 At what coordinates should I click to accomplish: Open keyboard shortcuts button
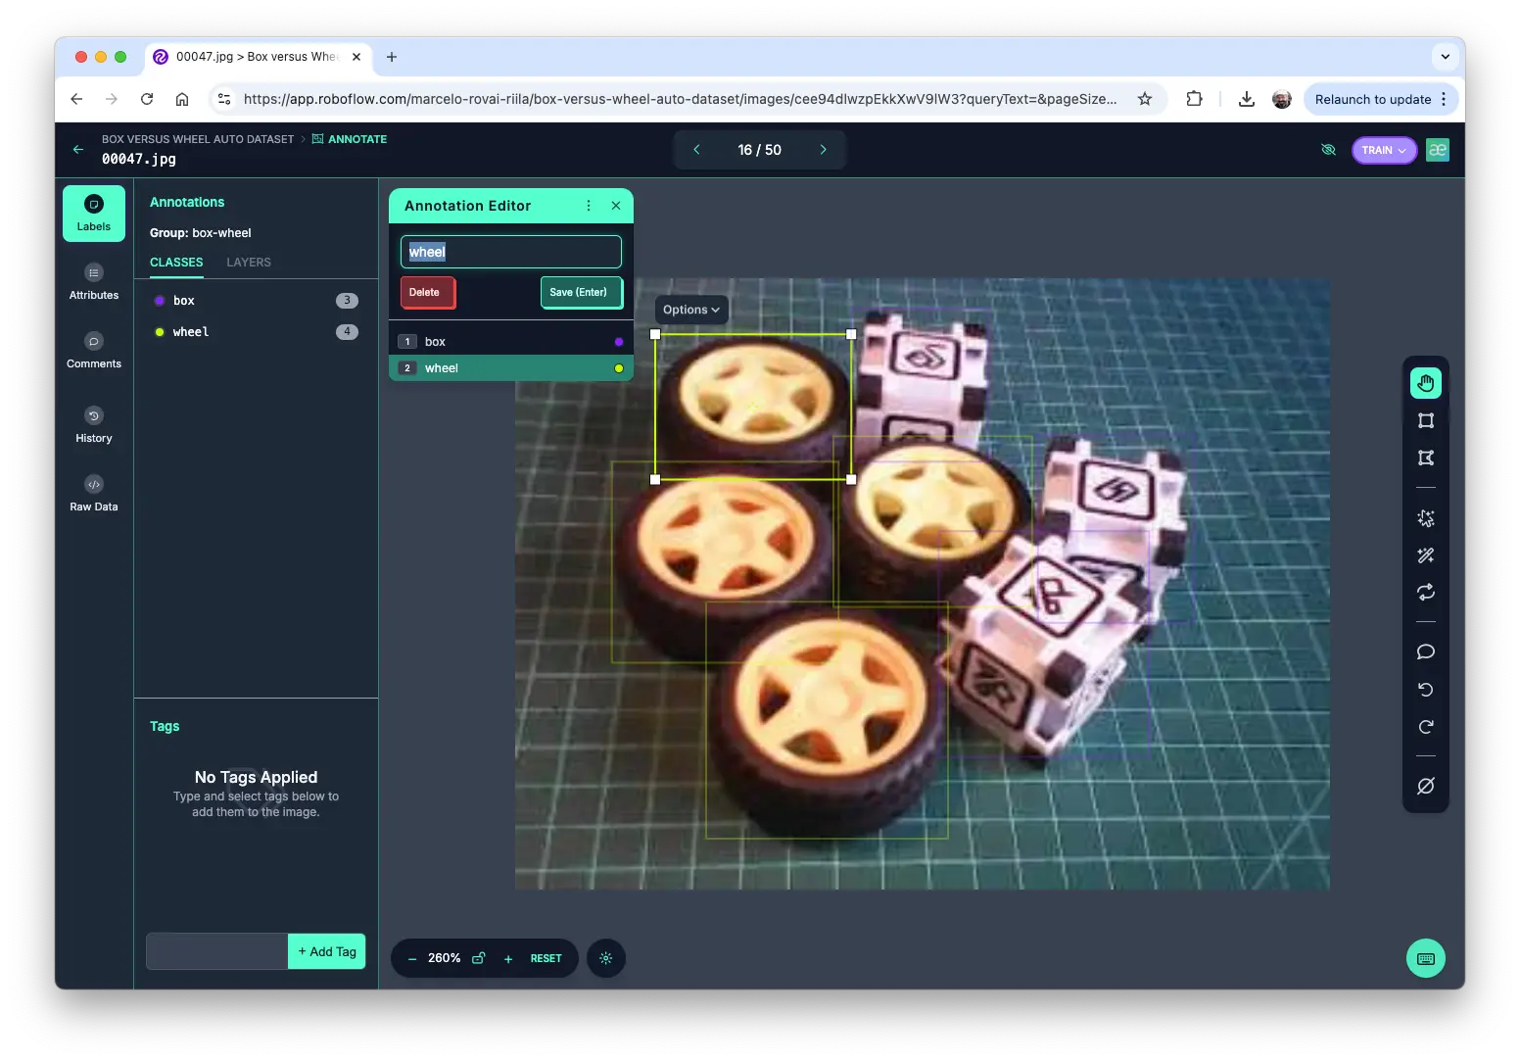pyautogui.click(x=1425, y=958)
